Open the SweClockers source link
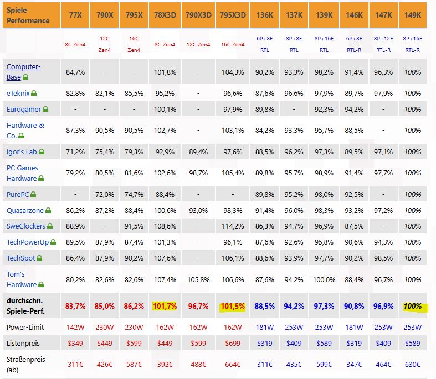436x379 pixels. click(26, 226)
